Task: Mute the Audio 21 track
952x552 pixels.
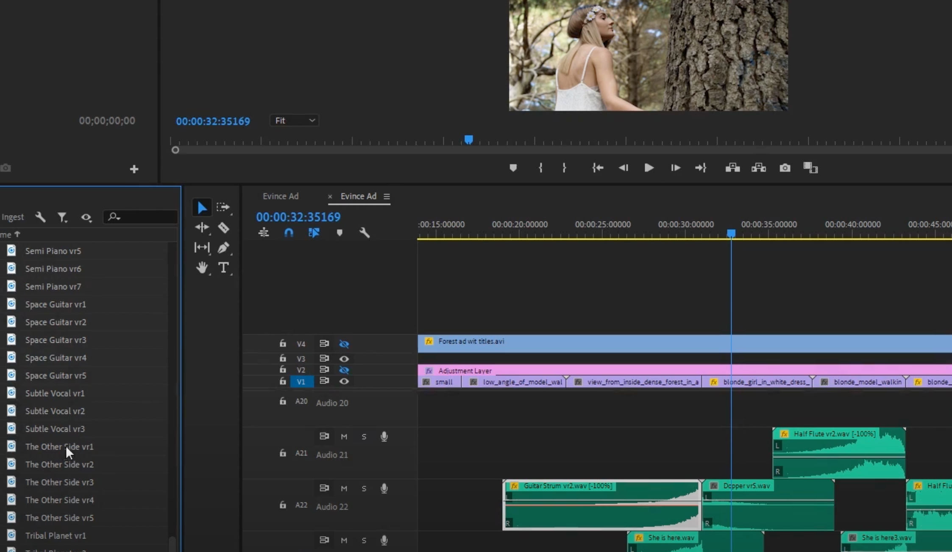Action: coord(344,436)
